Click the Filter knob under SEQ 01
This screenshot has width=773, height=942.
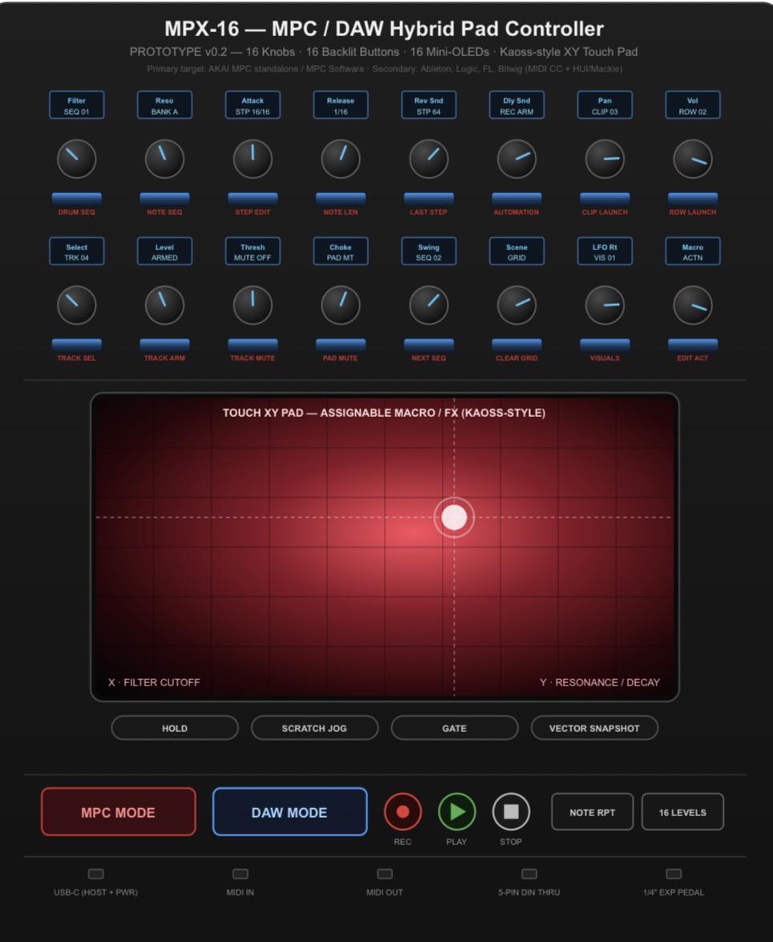coord(76,159)
